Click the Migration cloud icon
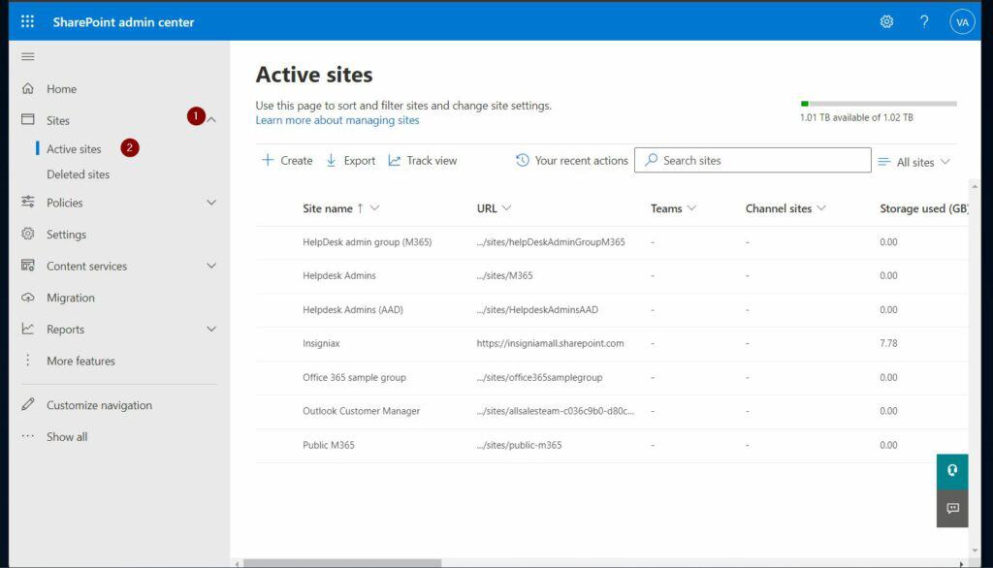This screenshot has width=993, height=568. click(28, 298)
